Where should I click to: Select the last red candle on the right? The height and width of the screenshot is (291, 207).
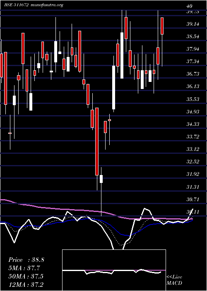point(162,26)
